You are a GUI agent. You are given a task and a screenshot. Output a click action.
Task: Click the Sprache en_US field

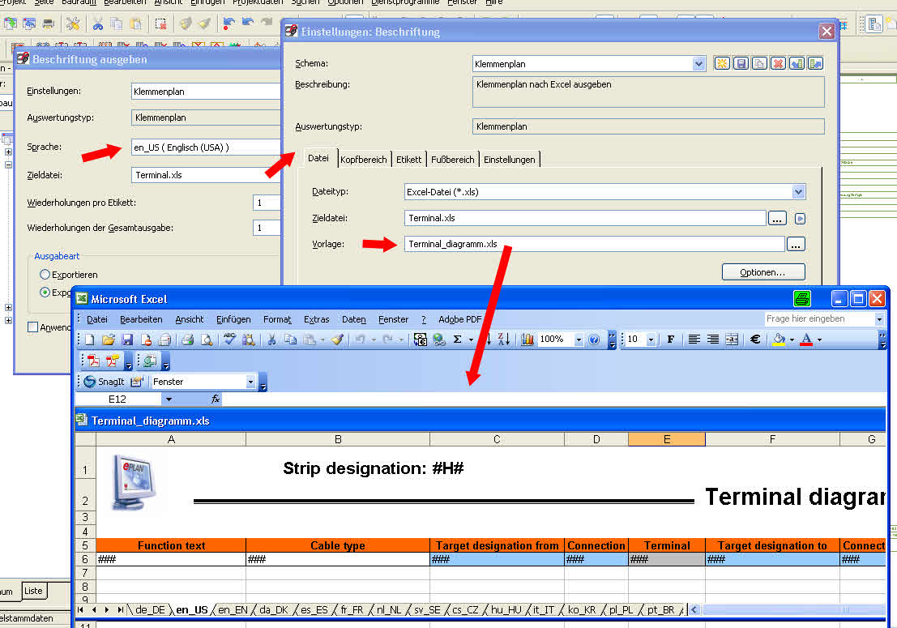(206, 147)
